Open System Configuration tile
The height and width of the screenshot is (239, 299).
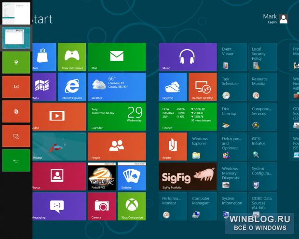tap(262, 176)
